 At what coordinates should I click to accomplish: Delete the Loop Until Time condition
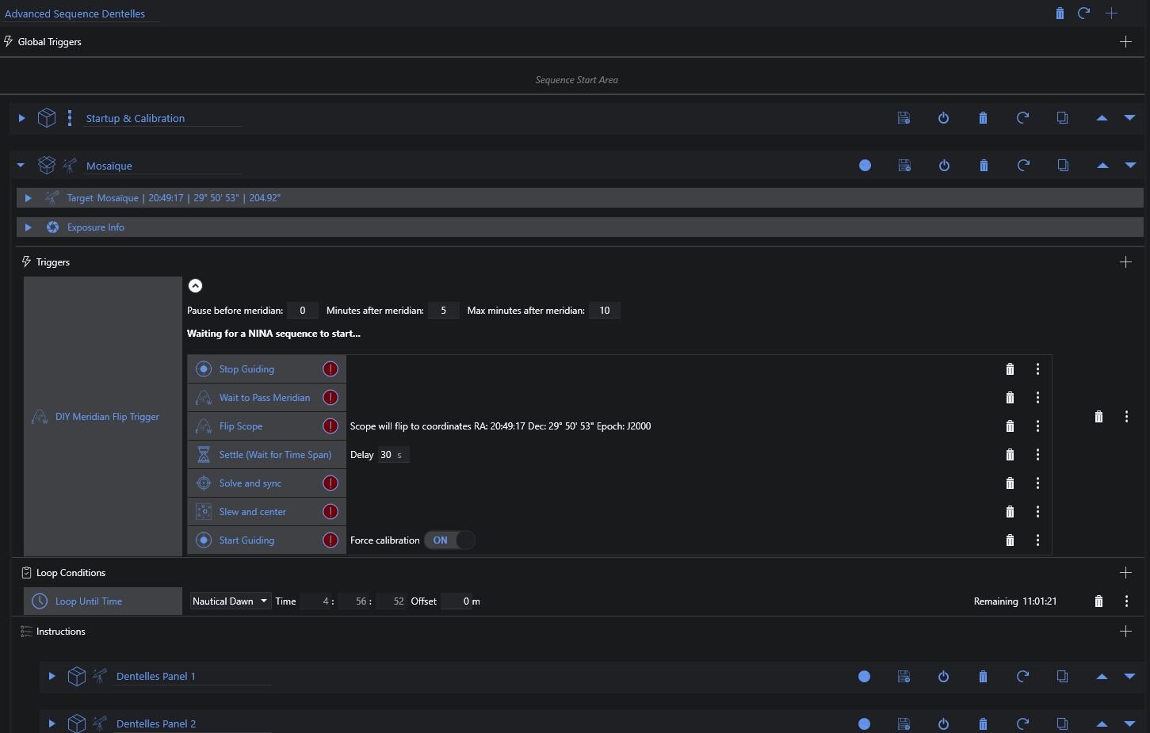[1098, 601]
